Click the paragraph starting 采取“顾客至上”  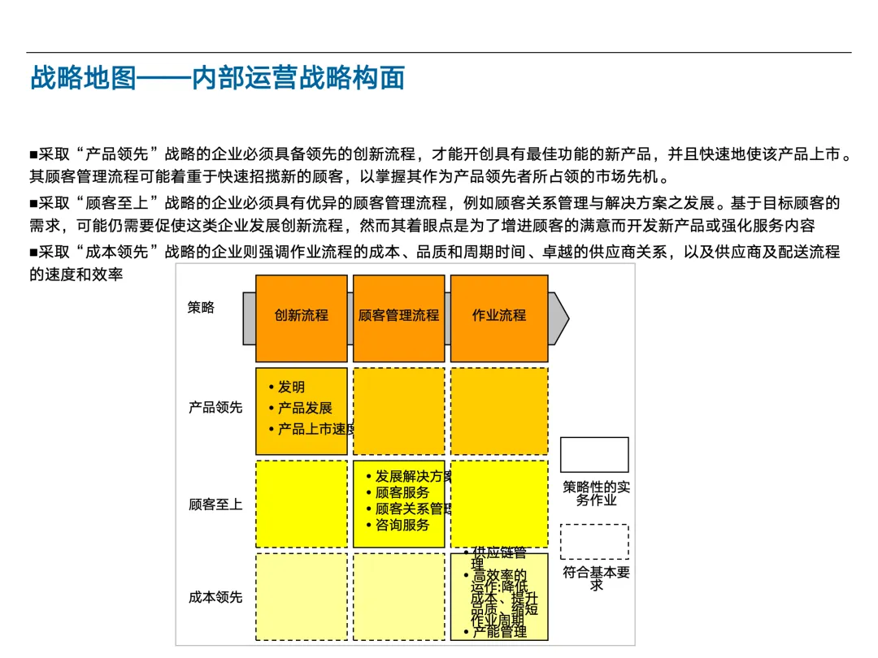[434, 214]
